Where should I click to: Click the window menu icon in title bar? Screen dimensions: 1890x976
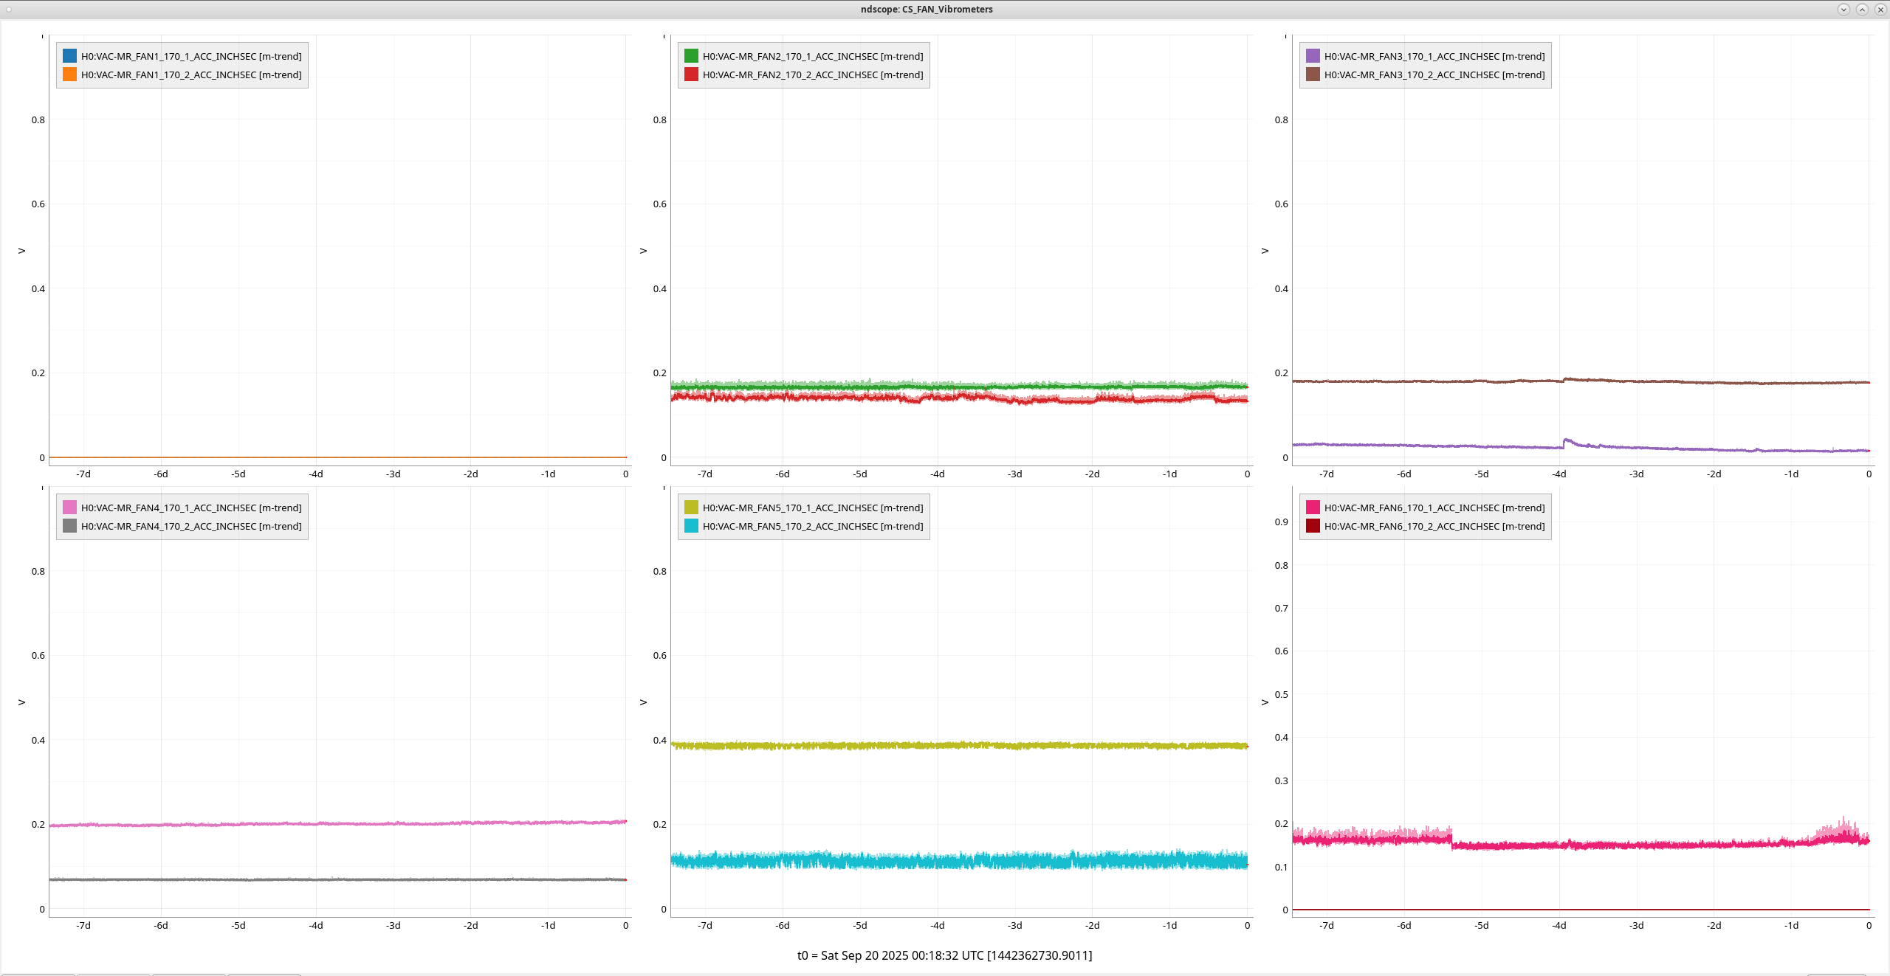[9, 10]
